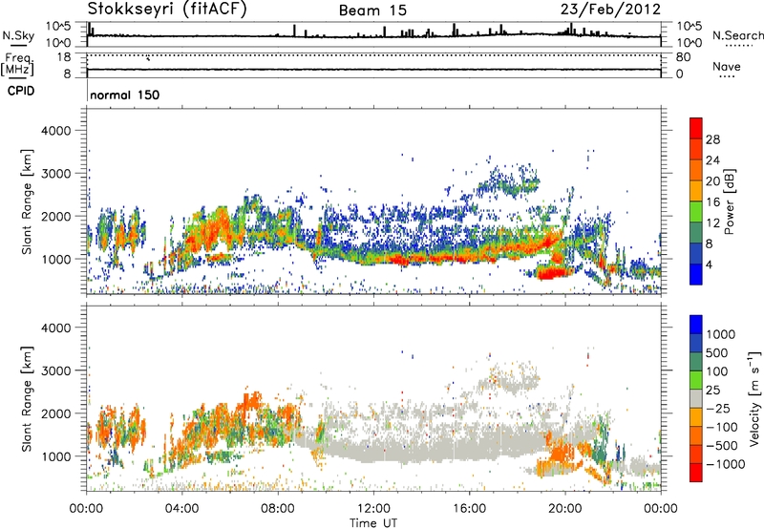
Task: Click the 04:00 time tick label
Action: tap(182, 509)
